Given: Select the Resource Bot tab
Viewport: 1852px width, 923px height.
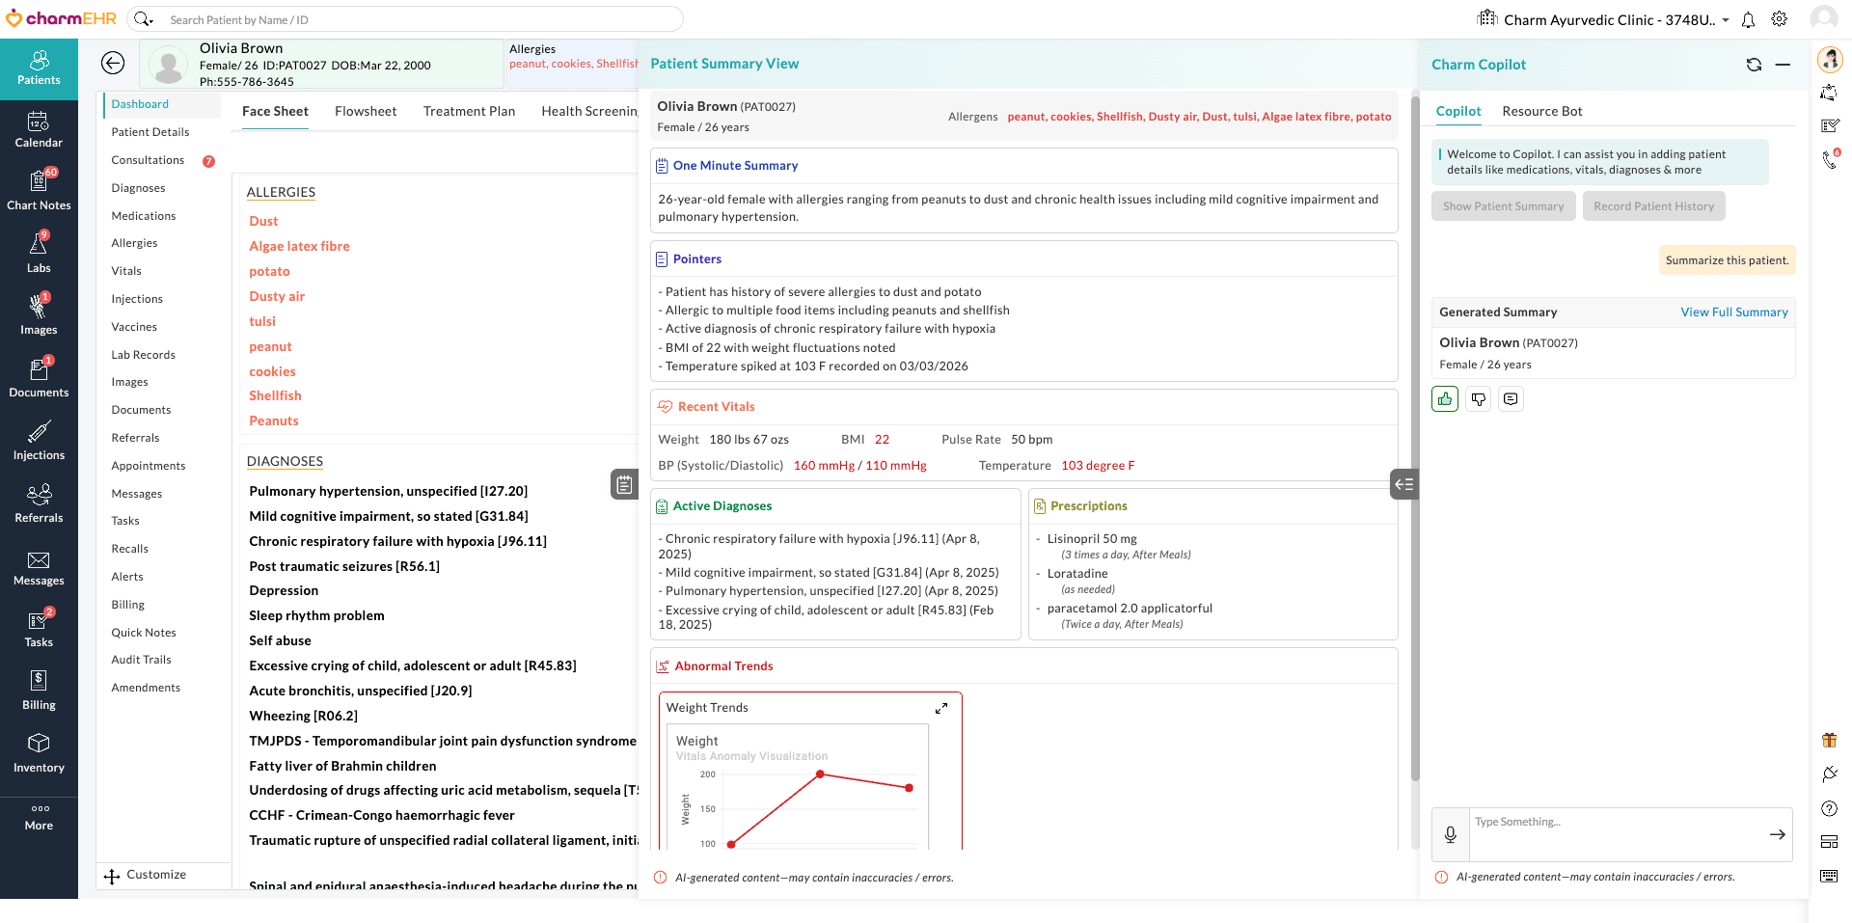Looking at the screenshot, I should tap(1541, 112).
